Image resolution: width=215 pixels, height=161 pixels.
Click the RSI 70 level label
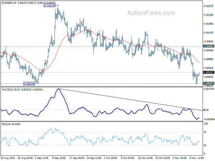[x=205, y=132]
